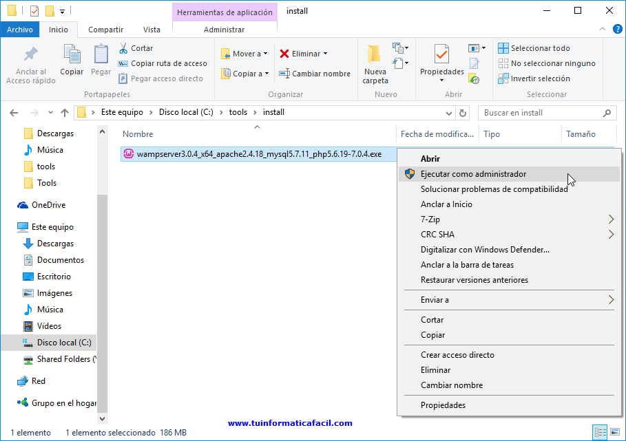The image size is (626, 441).
Task: Click Seleccionar todo in ribbon
Action: click(534, 48)
